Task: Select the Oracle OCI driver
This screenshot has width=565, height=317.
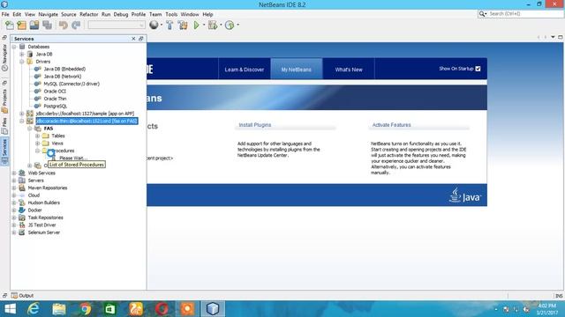Action: pos(55,92)
